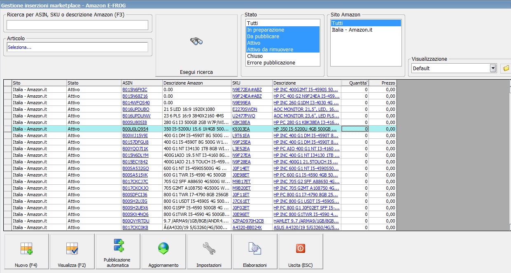Select Da pubblicare state
511x273 pixels.
[x=282, y=37]
